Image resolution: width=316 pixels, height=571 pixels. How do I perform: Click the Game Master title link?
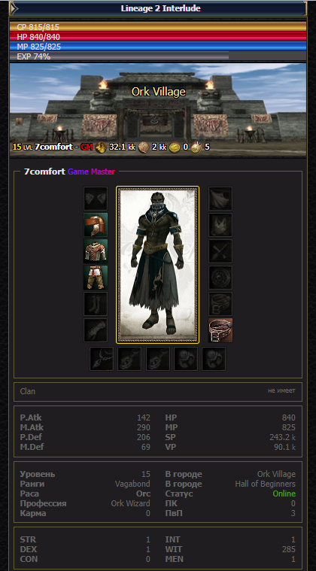(x=91, y=172)
